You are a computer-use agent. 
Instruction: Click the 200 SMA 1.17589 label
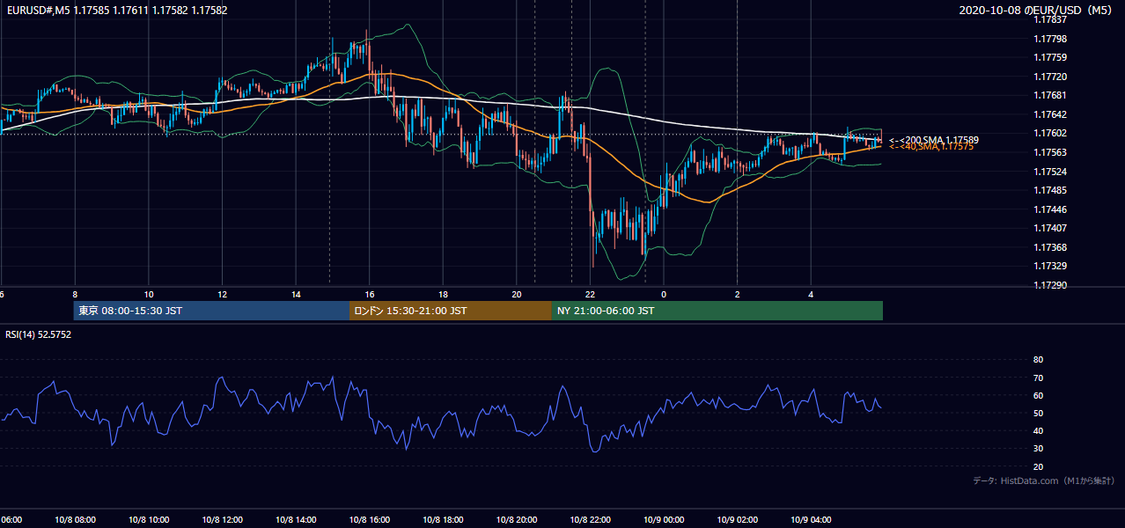click(934, 140)
